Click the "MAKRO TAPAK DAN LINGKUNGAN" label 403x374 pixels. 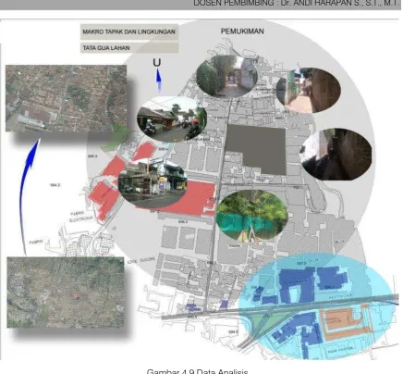[x=128, y=31]
